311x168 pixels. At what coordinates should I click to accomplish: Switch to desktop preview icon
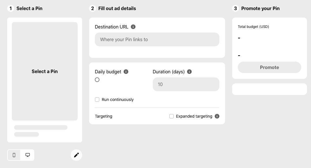pos(28,155)
